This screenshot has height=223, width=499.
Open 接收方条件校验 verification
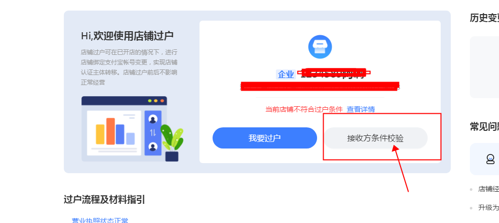[375, 138]
